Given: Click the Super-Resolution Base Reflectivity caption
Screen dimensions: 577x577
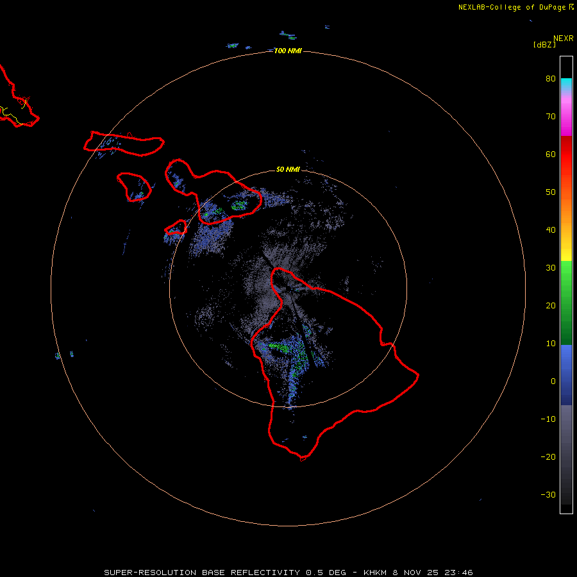Looking at the screenshot, I should coord(288,573).
